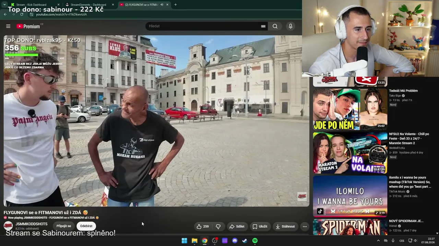Open Google Chrome from taskbar

point(204,241)
